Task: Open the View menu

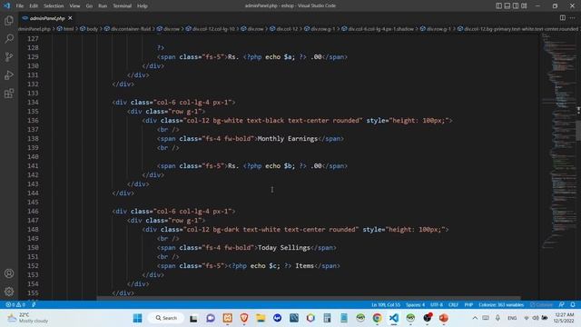Action: [74, 6]
